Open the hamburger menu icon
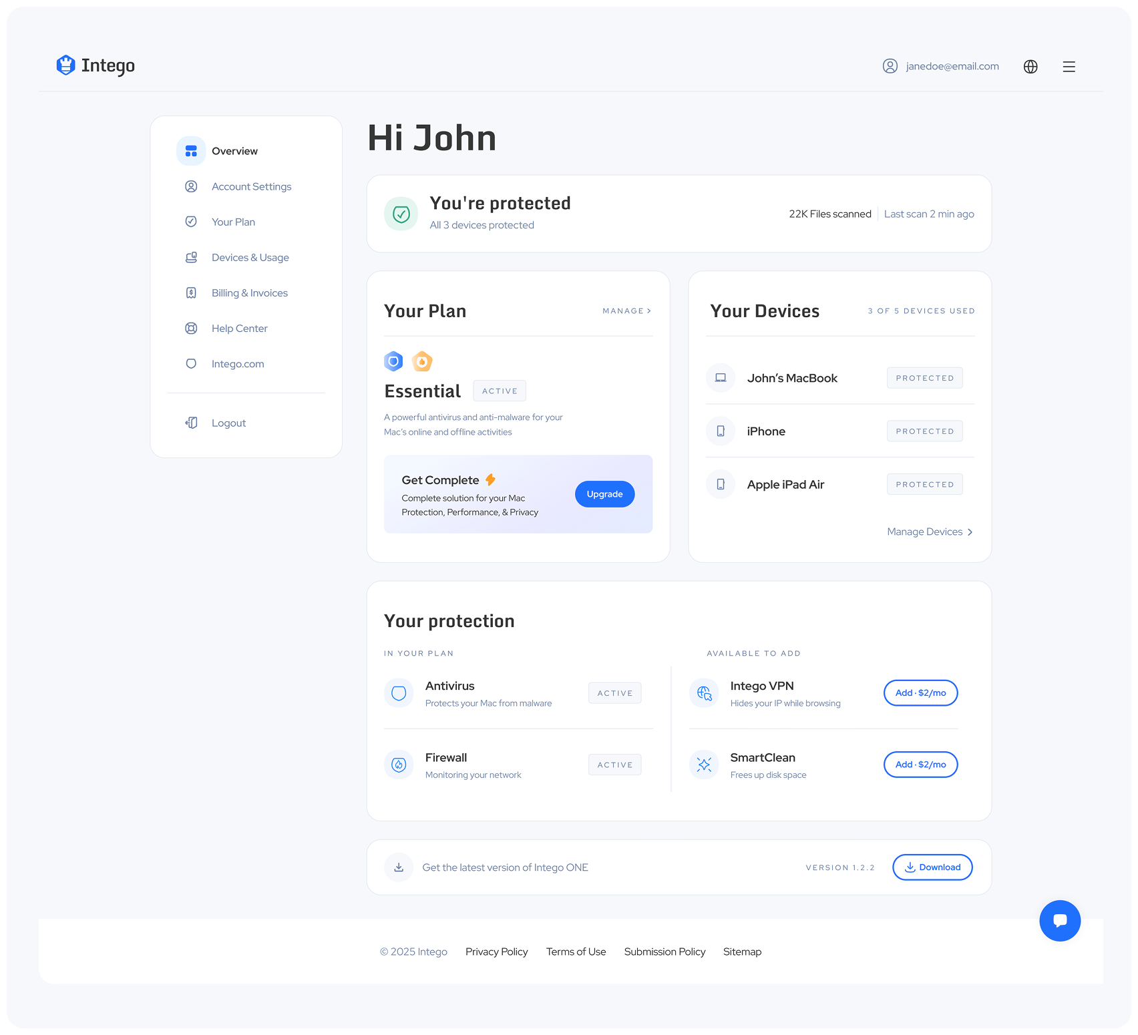Screen dimensions: 1138x1035 tap(1069, 66)
